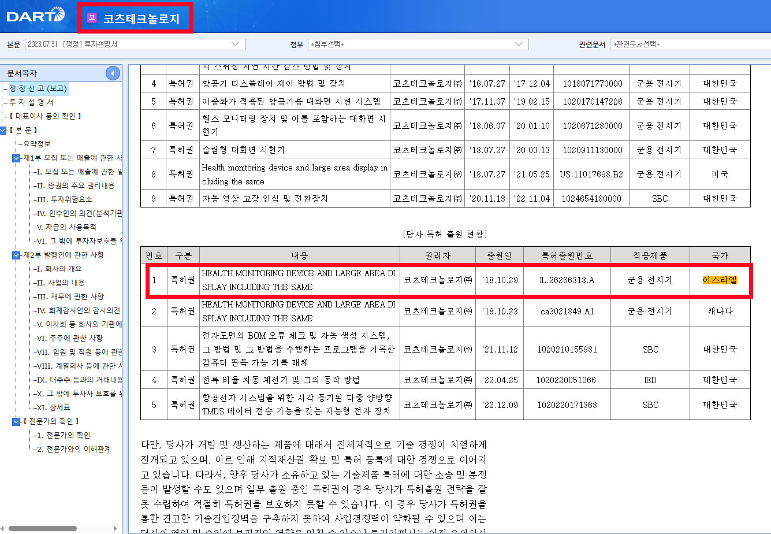This screenshot has height=534, width=771.
Task: Collapse the 【전문가의 확인】 tree node
Action: 16,421
